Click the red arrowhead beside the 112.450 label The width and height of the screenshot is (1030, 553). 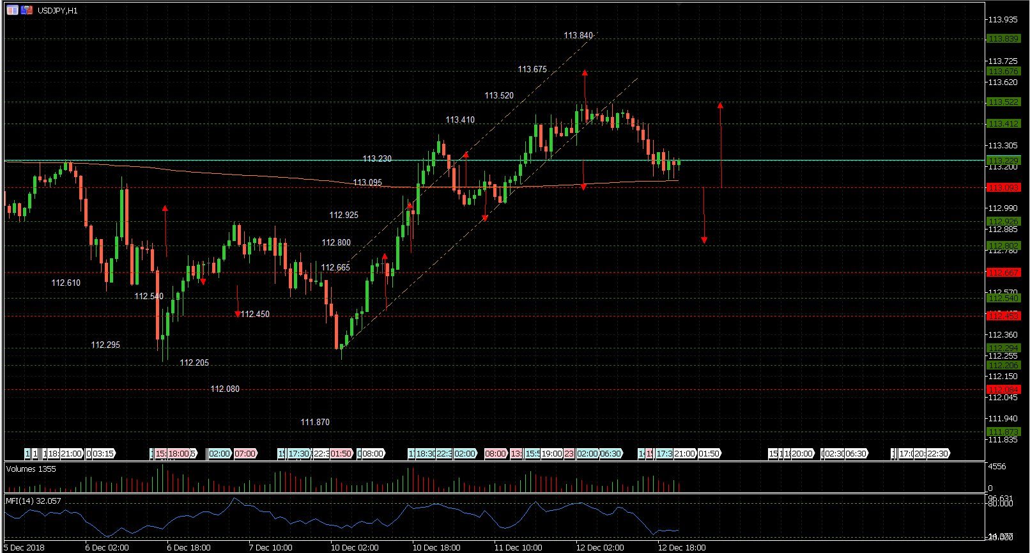tap(238, 314)
